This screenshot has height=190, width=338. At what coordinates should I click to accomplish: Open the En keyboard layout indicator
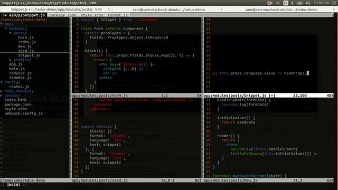(x=286, y=3)
